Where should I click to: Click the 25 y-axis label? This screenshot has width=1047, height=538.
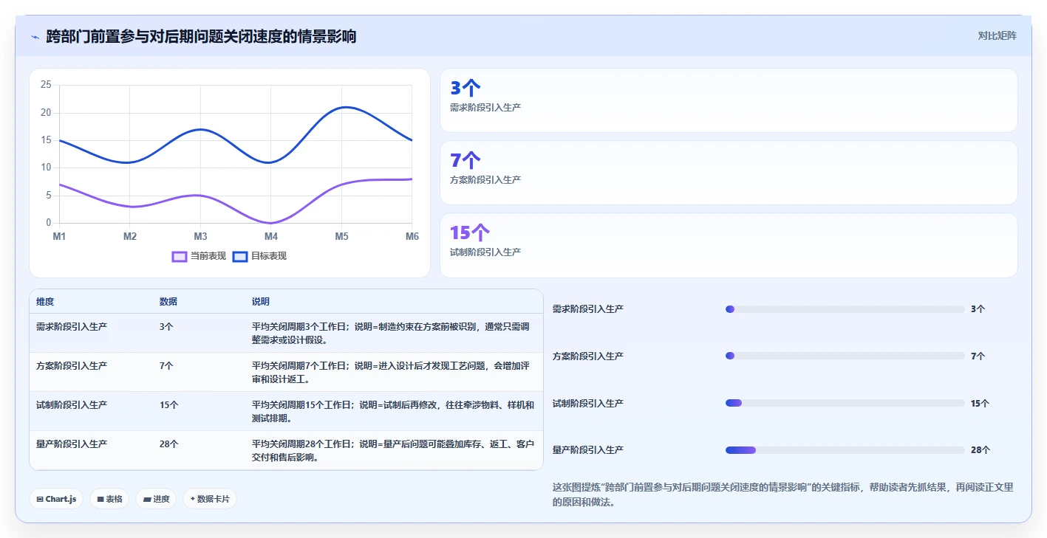click(46, 85)
